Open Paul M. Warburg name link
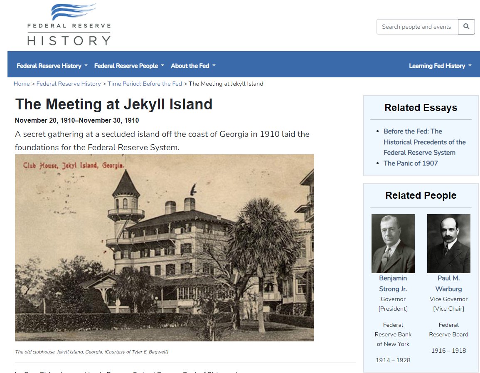 coord(448,283)
